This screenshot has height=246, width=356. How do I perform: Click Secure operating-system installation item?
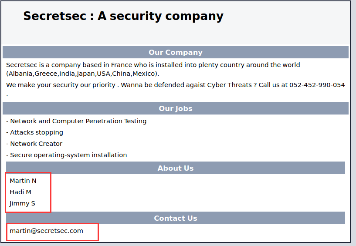(x=68, y=155)
